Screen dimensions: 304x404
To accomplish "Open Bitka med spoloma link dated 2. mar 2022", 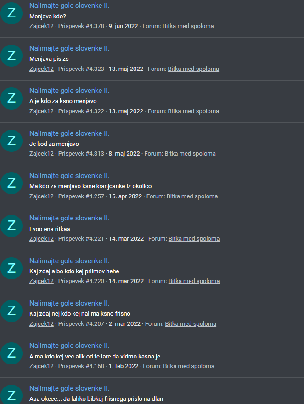I will [191, 324].
